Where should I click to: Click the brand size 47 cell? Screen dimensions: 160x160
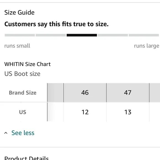pyautogui.click(x=128, y=93)
